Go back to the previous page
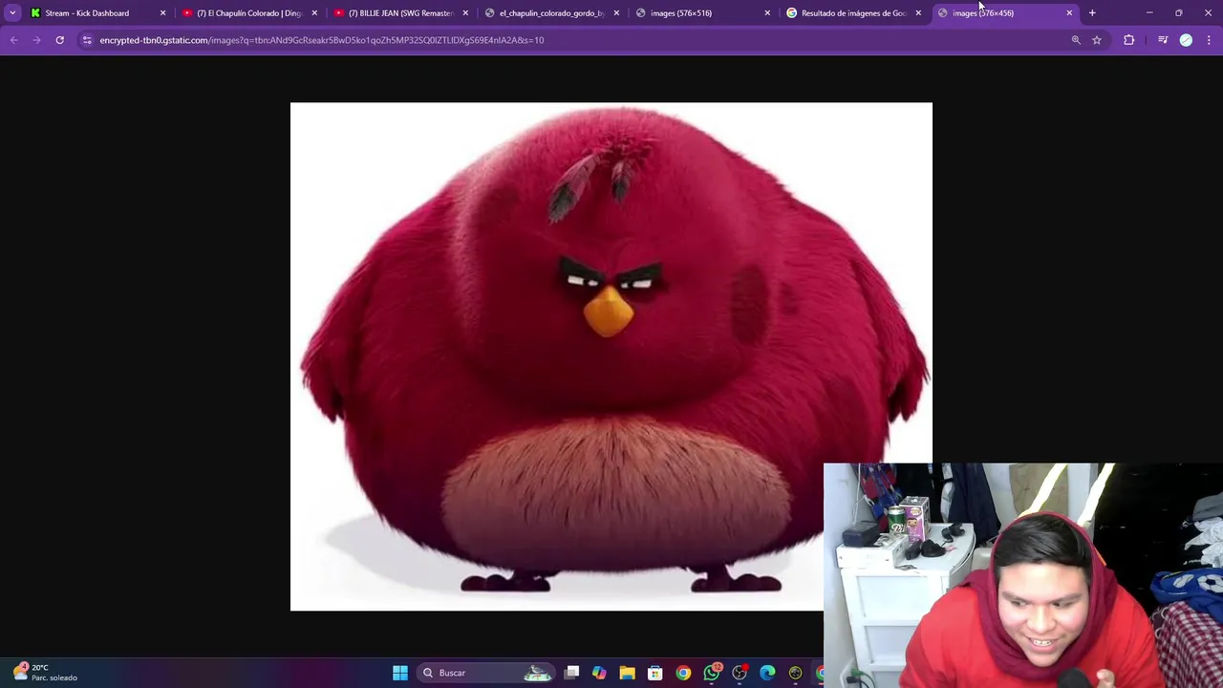This screenshot has height=688, width=1223. point(13,40)
